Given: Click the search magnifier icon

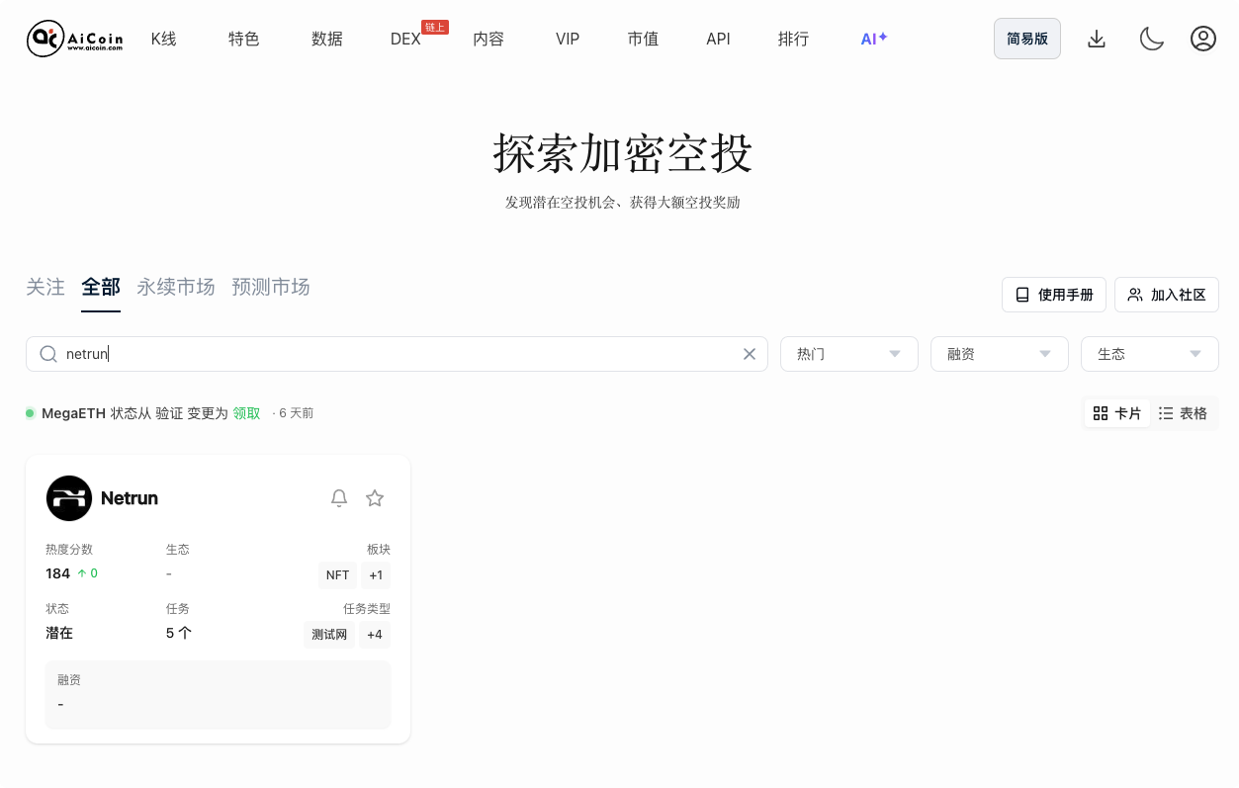Looking at the screenshot, I should point(47,354).
